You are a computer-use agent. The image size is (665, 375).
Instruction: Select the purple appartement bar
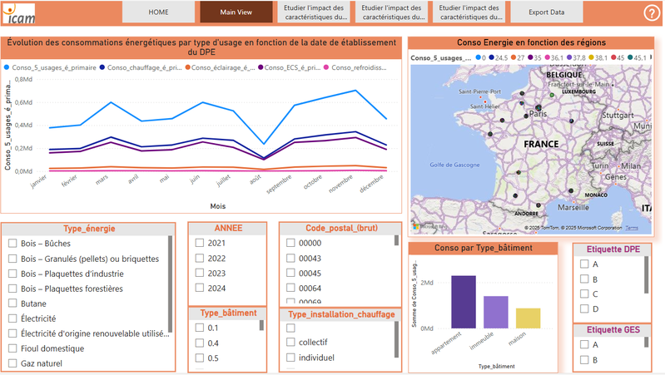(x=463, y=302)
